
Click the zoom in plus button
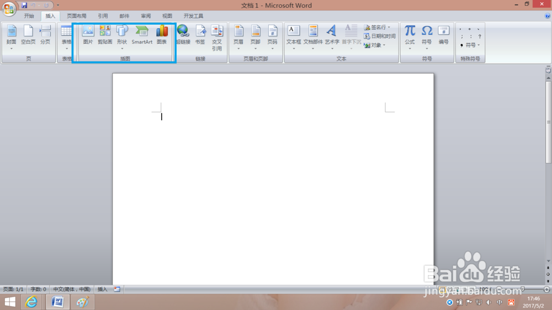pos(546,289)
